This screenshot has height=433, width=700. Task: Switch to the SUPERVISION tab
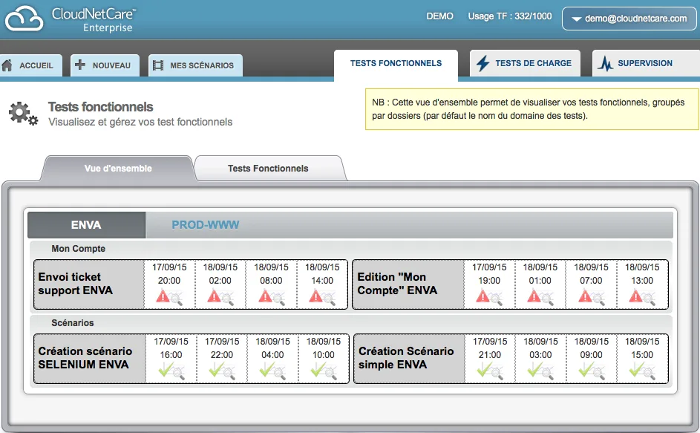point(646,63)
